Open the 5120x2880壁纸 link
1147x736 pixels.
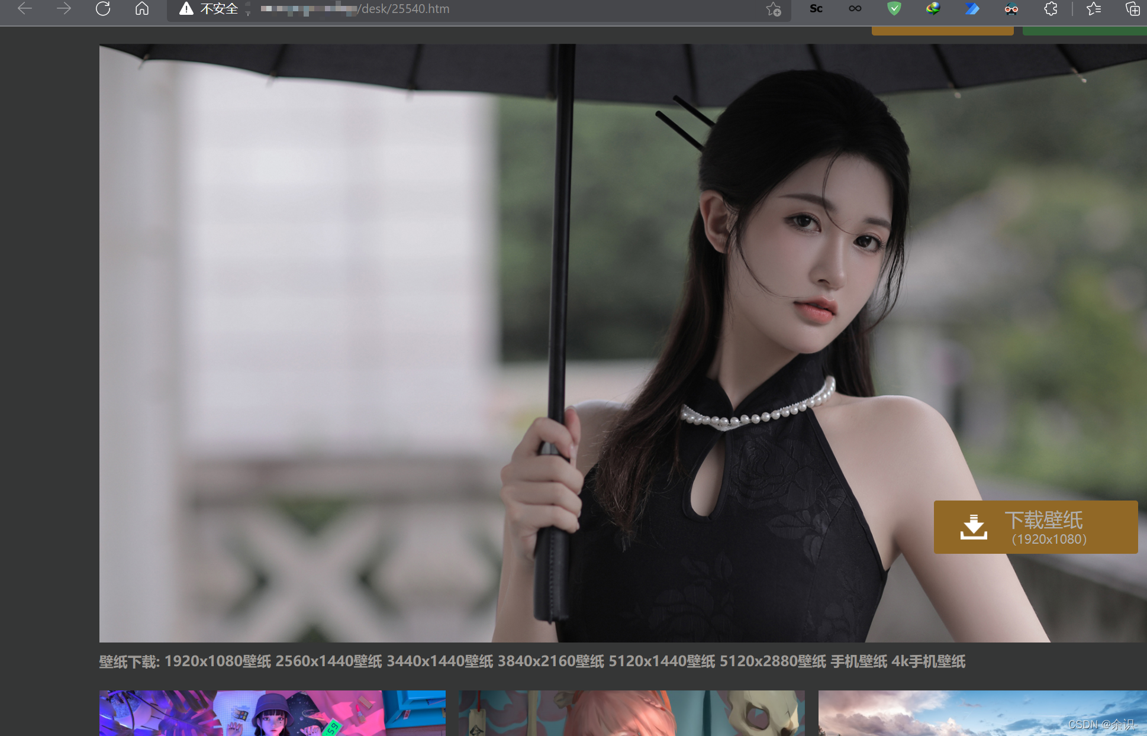[x=772, y=661]
